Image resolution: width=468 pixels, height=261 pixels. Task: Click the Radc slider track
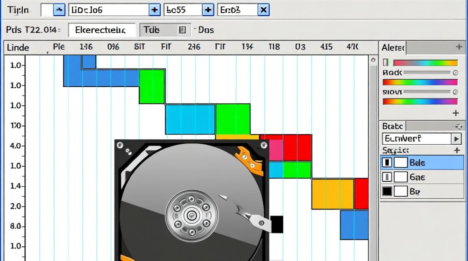(x=427, y=73)
